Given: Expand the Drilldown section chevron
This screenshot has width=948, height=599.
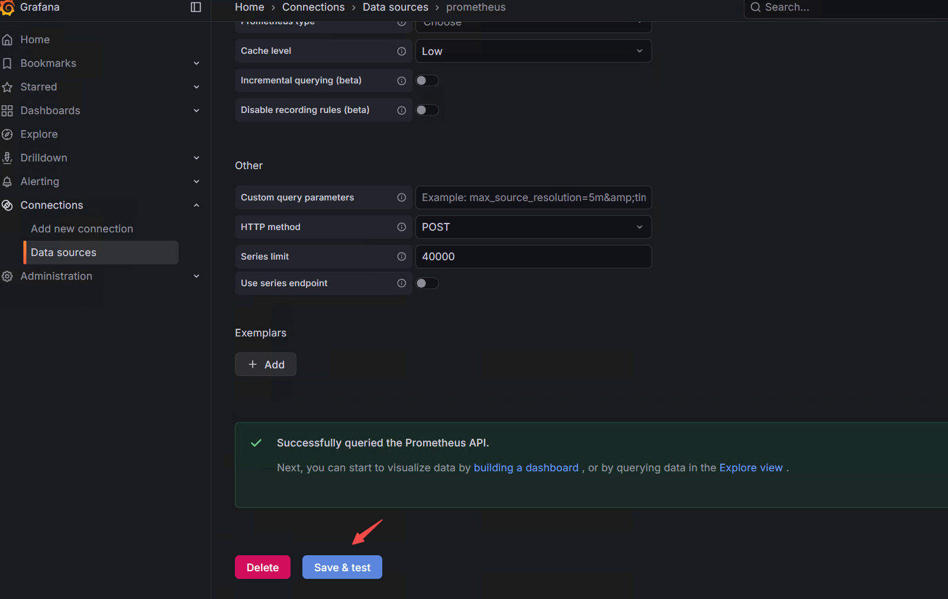Looking at the screenshot, I should point(196,158).
